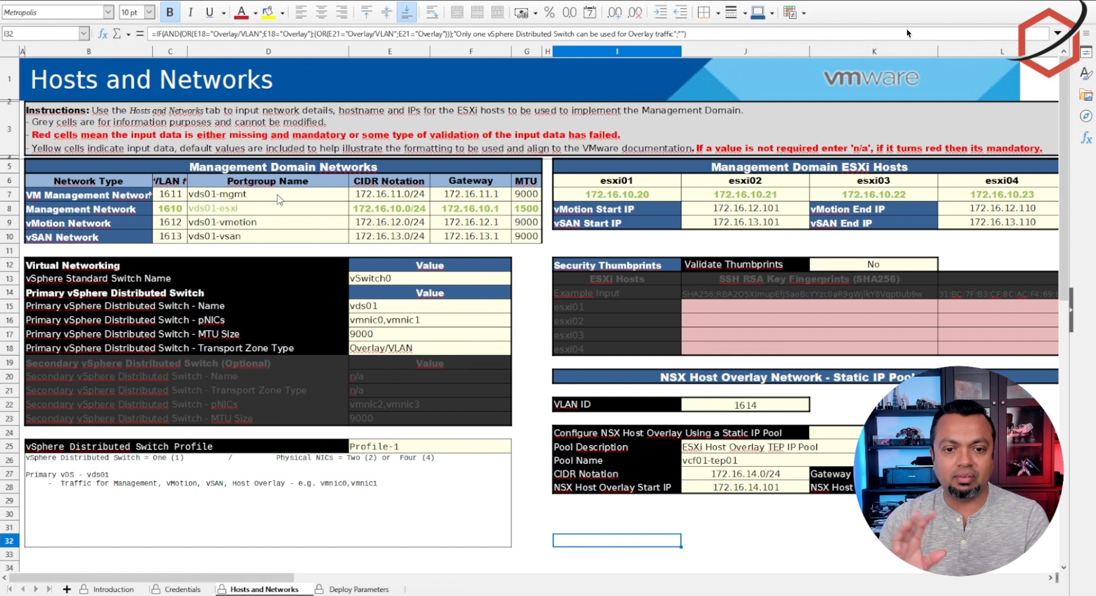Select column I header
1096x596 pixels.
pos(617,51)
